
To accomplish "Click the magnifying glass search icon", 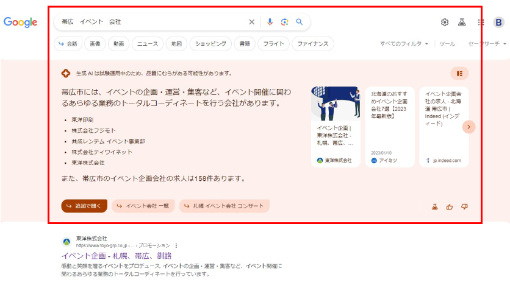I will point(299,22).
